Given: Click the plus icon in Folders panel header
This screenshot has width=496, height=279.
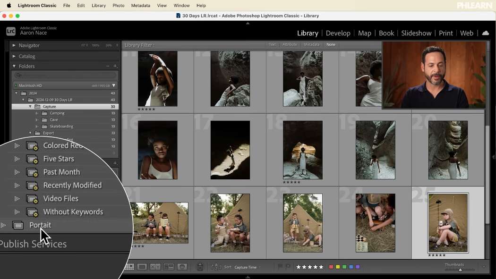Looking at the screenshot, I should click(x=115, y=66).
